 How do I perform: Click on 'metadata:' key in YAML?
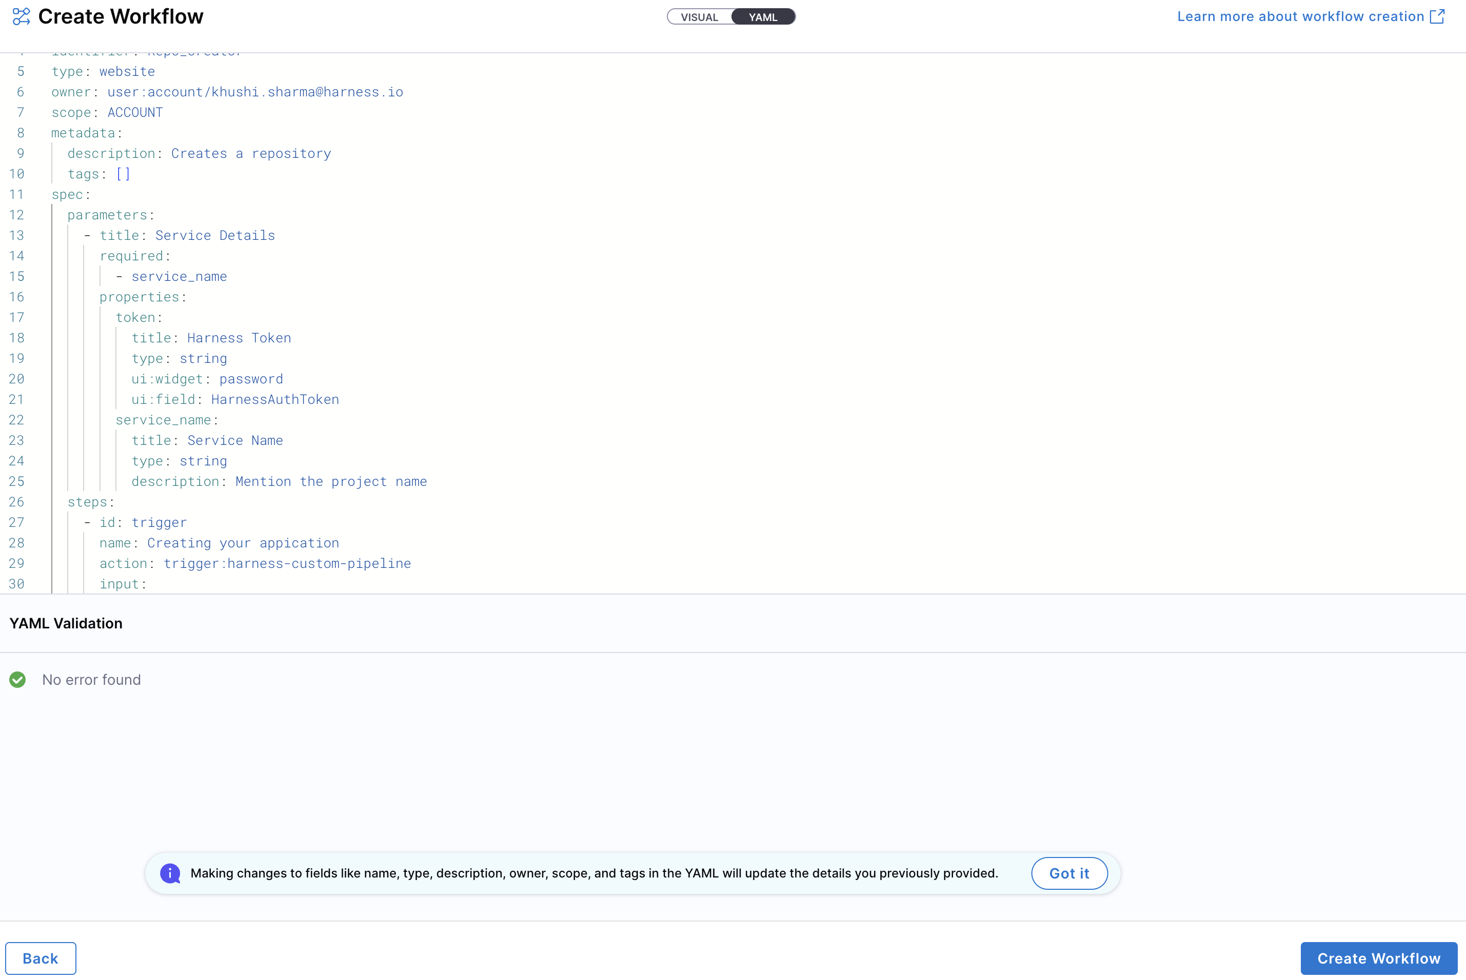click(x=83, y=133)
